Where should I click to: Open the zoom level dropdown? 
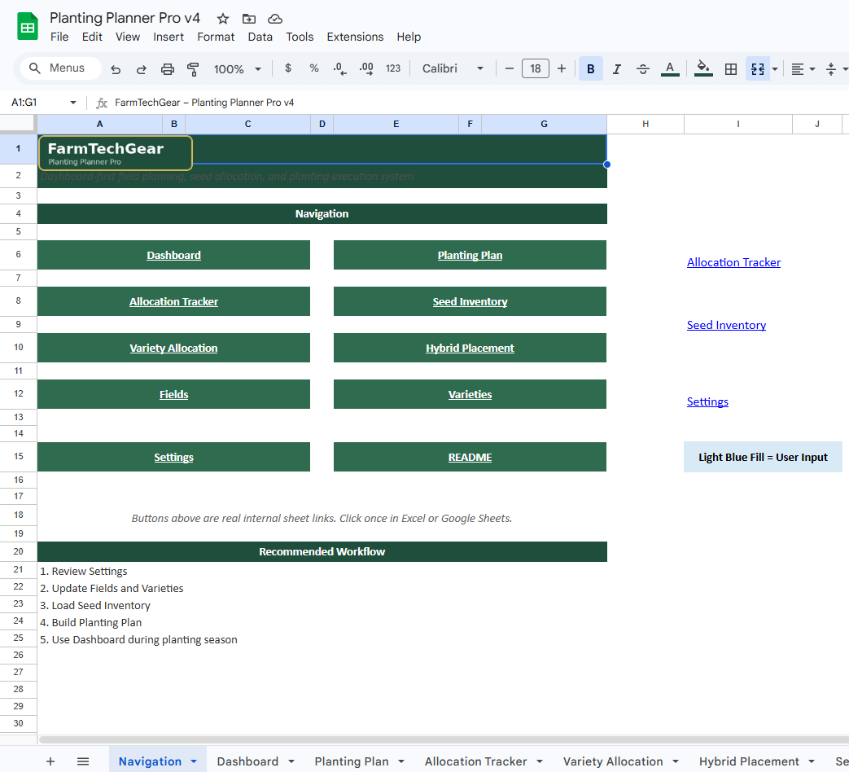coord(236,68)
